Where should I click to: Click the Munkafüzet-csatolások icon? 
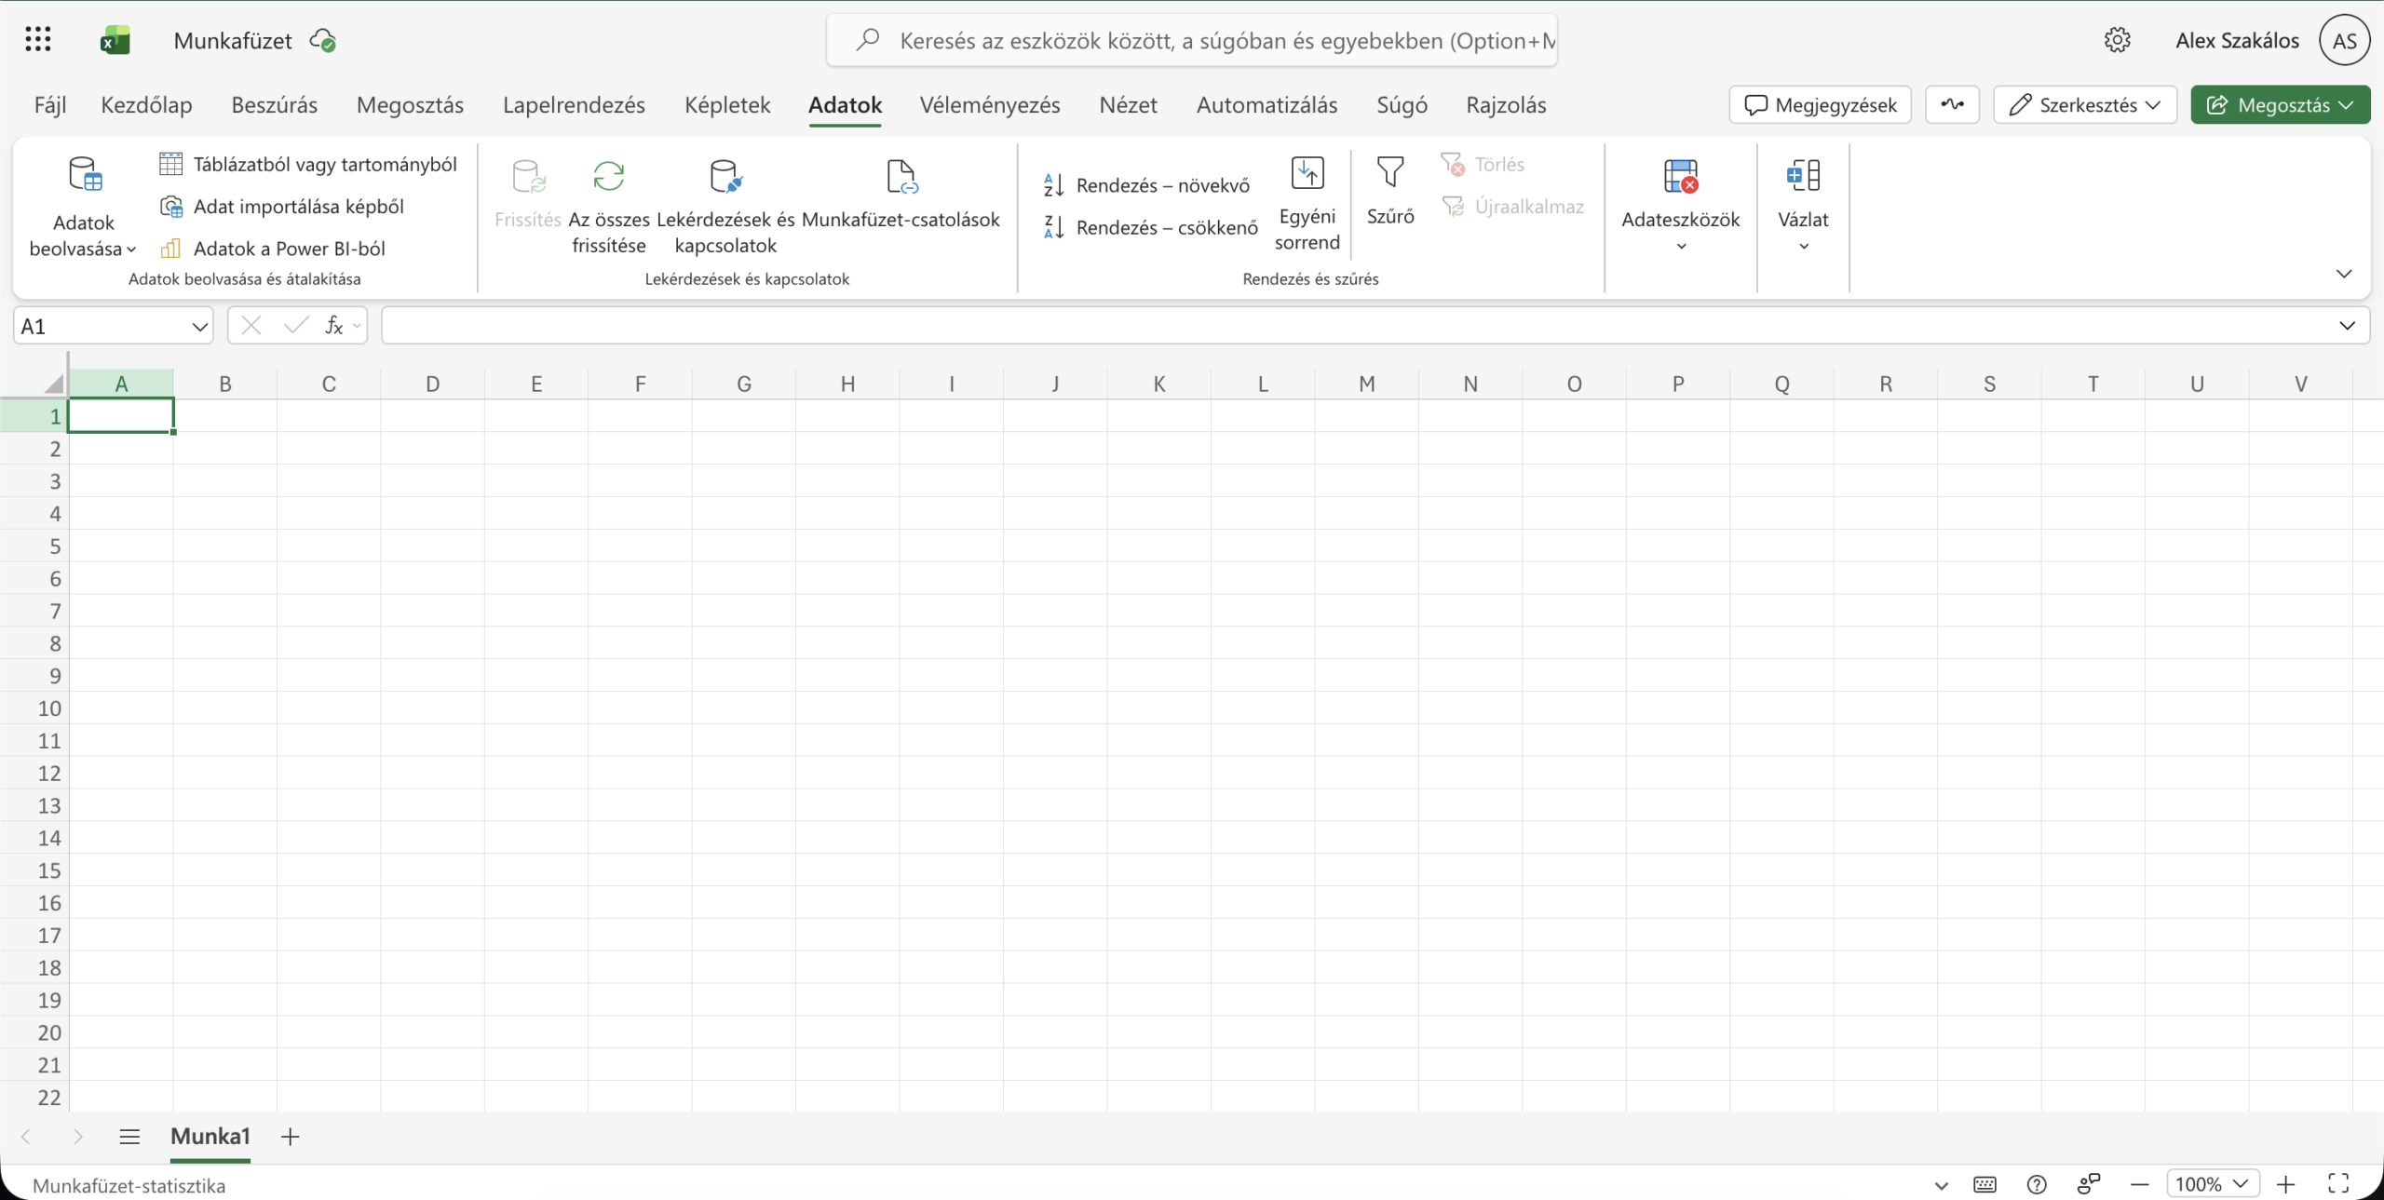coord(901,176)
